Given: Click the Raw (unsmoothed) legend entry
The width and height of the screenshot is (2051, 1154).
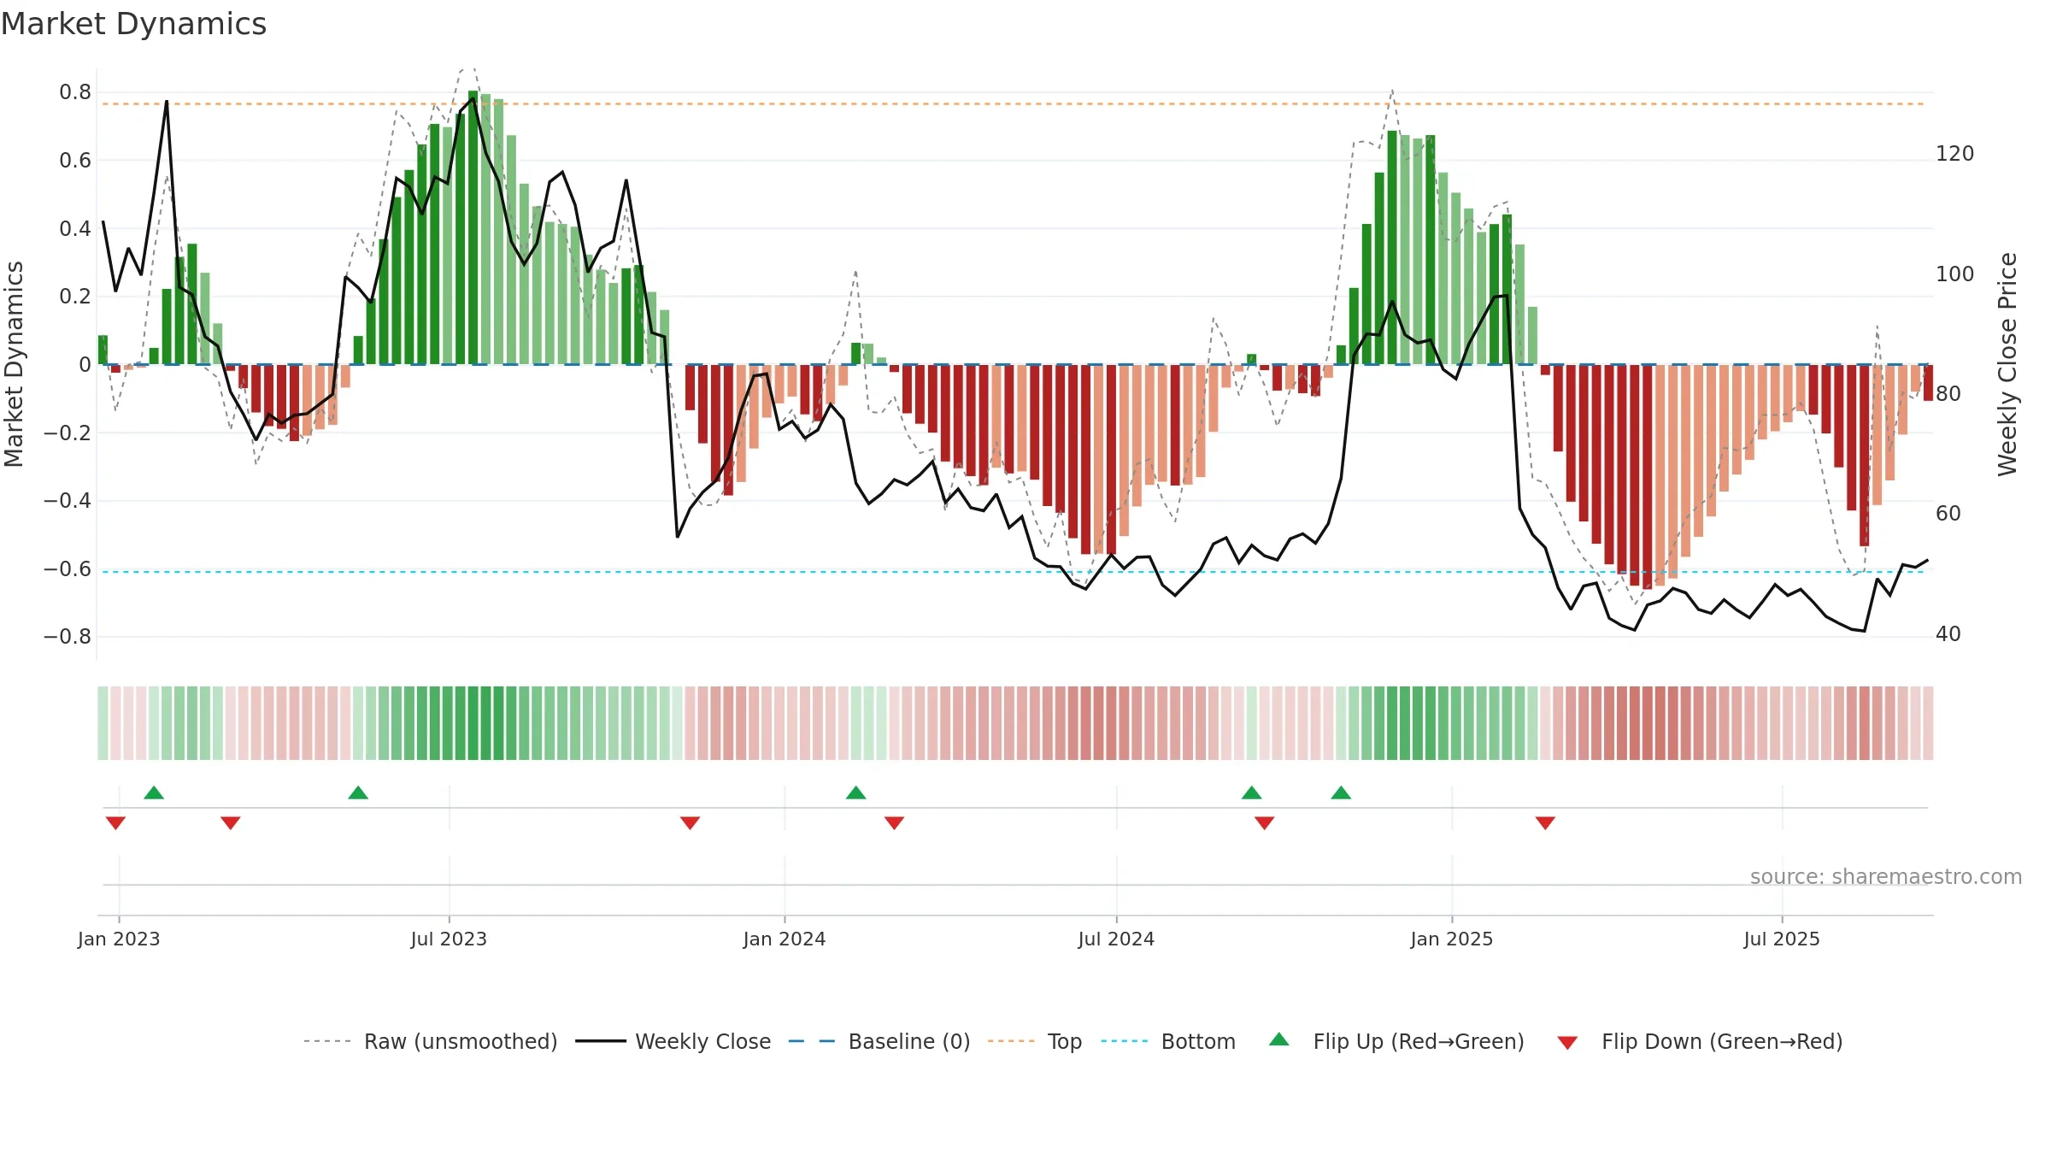Looking at the screenshot, I should click(431, 1041).
